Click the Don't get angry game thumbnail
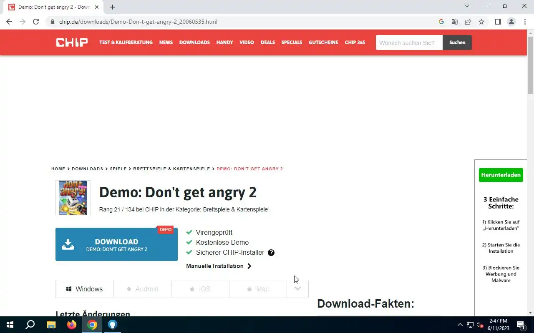This screenshot has width=534, height=333. (x=73, y=198)
